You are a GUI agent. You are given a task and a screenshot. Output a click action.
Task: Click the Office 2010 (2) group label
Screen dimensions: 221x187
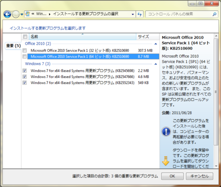coord(38,44)
